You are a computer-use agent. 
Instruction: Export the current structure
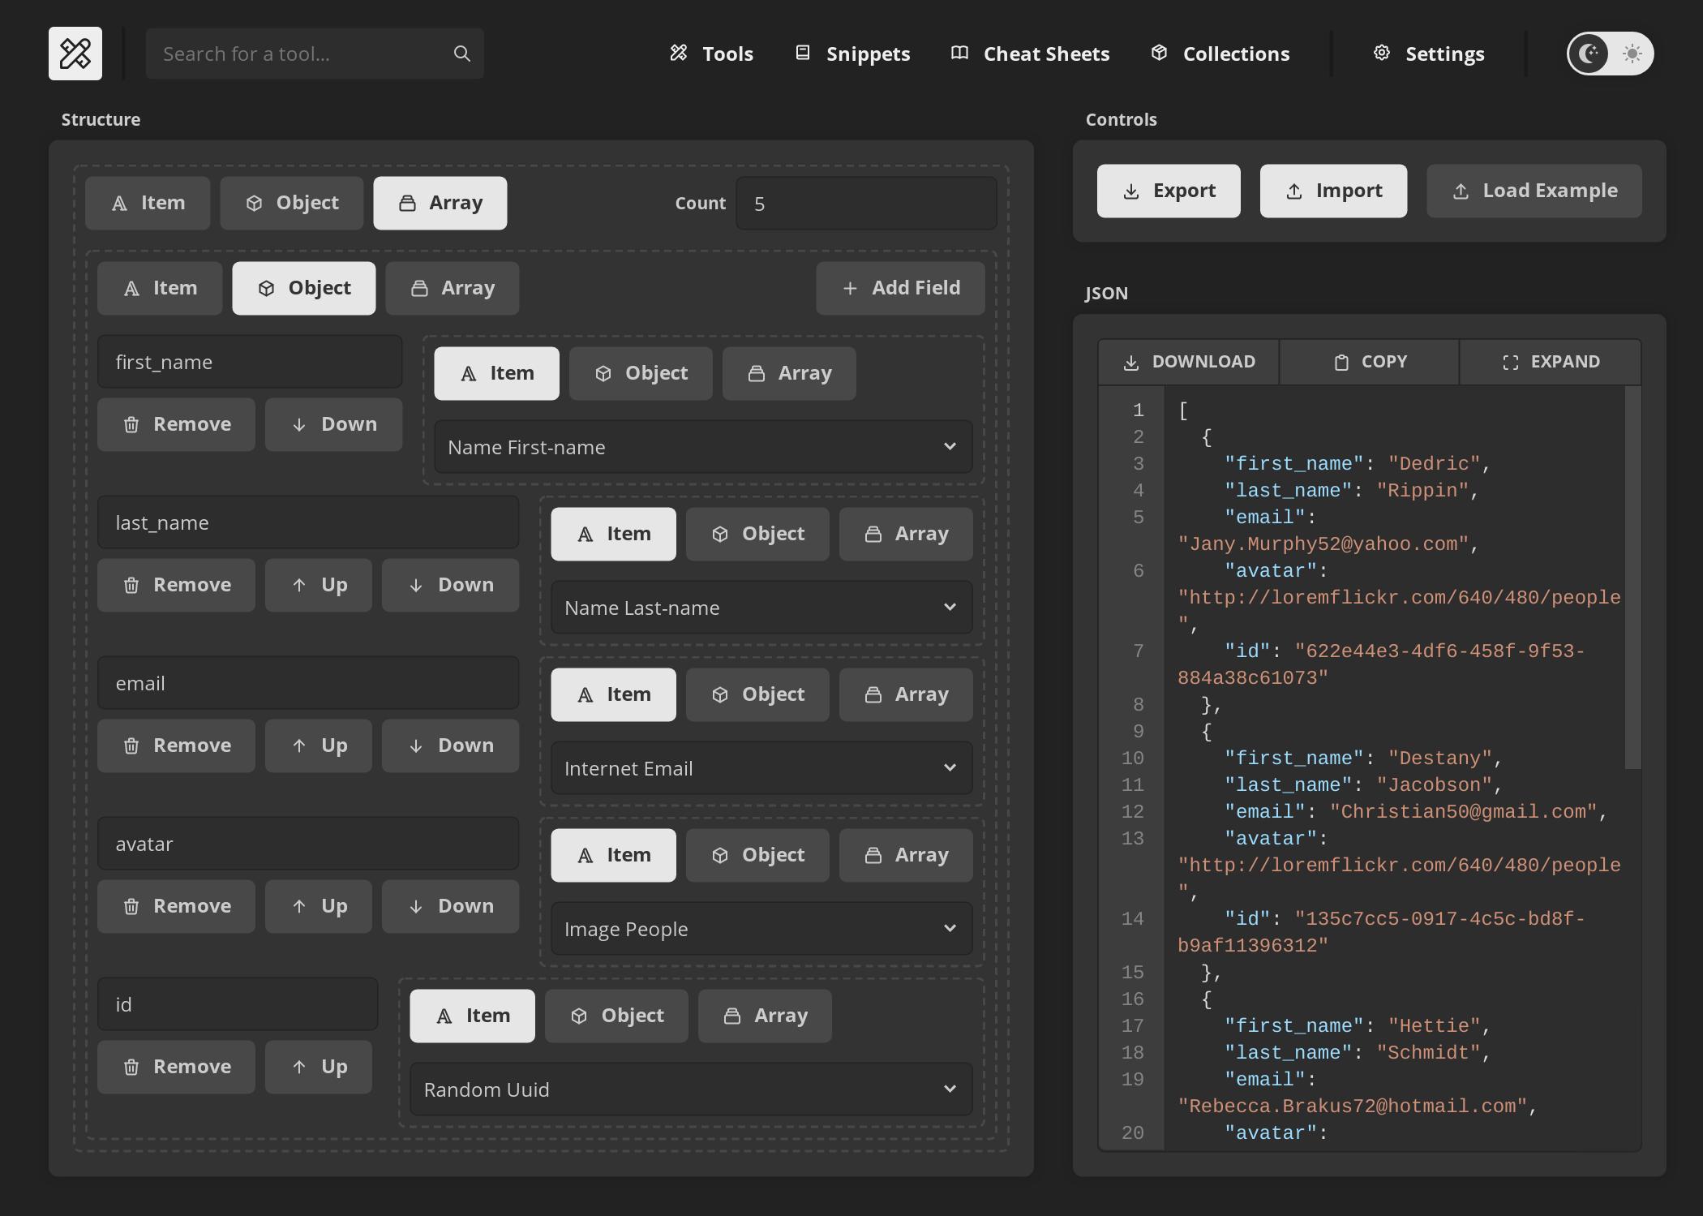[1168, 191]
